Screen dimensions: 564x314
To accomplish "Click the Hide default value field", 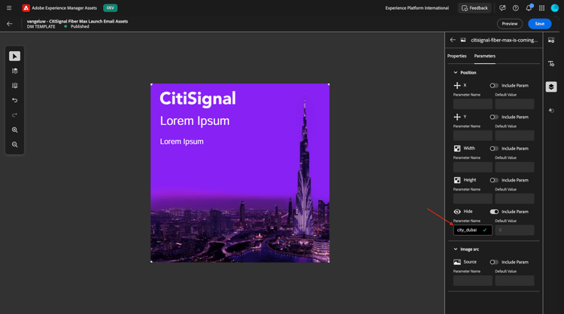I will click(514, 230).
